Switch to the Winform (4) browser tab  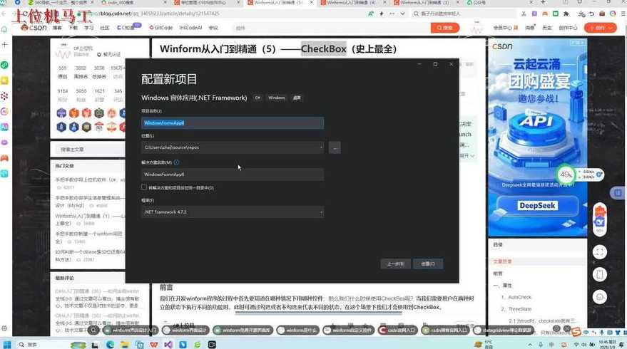coord(350,3)
